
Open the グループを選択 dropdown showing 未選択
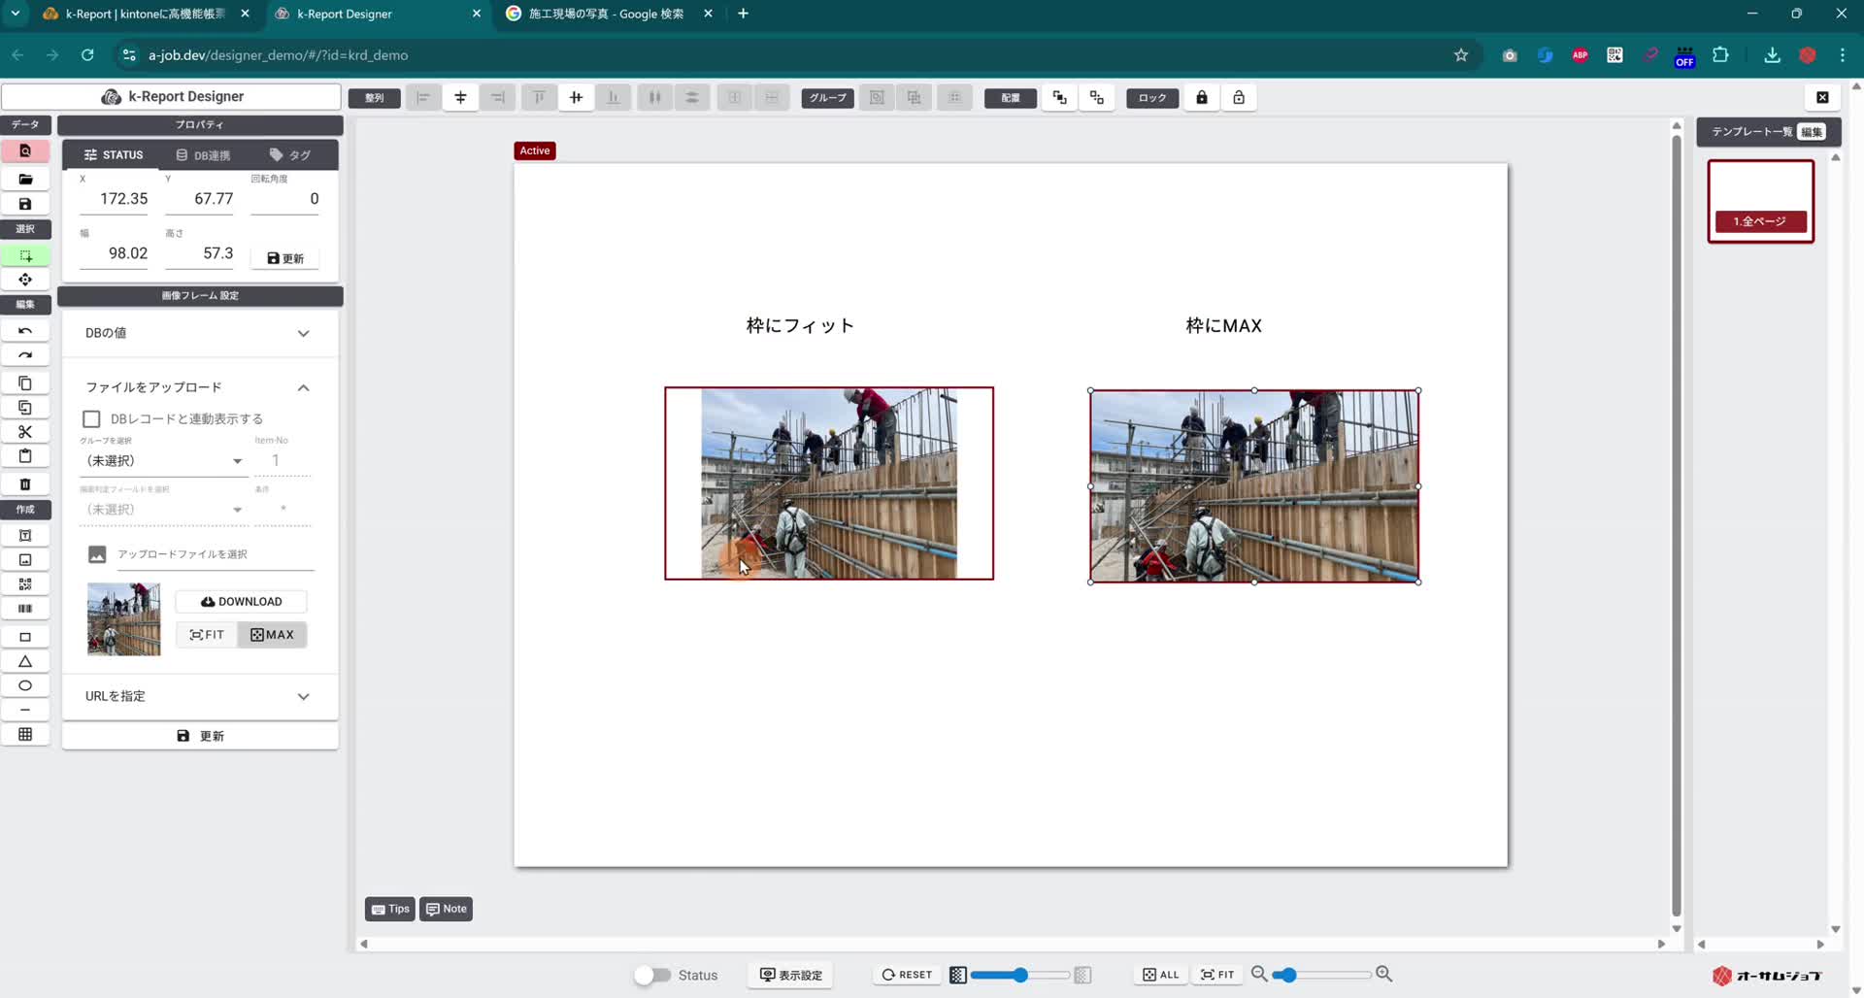[x=163, y=460]
